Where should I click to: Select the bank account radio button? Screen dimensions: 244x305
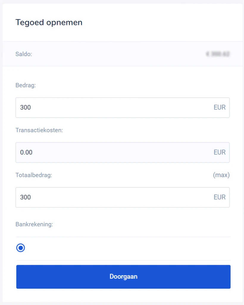pos(21,248)
